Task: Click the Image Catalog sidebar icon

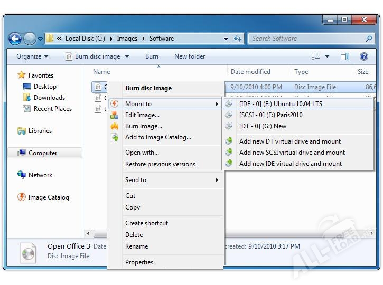Action: click(22, 197)
